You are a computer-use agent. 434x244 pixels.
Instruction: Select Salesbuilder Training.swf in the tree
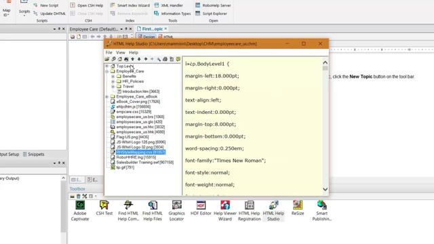[x=142, y=163]
